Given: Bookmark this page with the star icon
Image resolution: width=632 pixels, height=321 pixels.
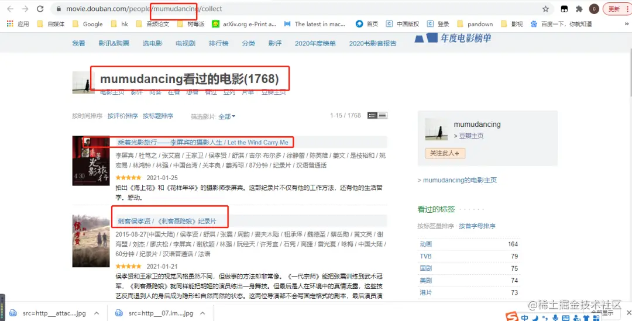Looking at the screenshot, I should [545, 9].
